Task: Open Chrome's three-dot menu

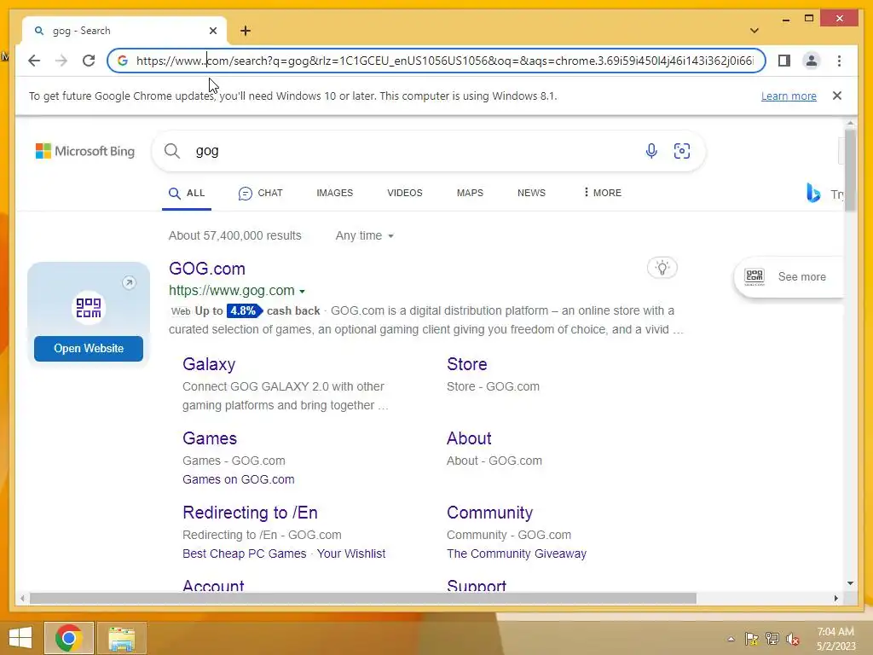Action: tap(839, 61)
